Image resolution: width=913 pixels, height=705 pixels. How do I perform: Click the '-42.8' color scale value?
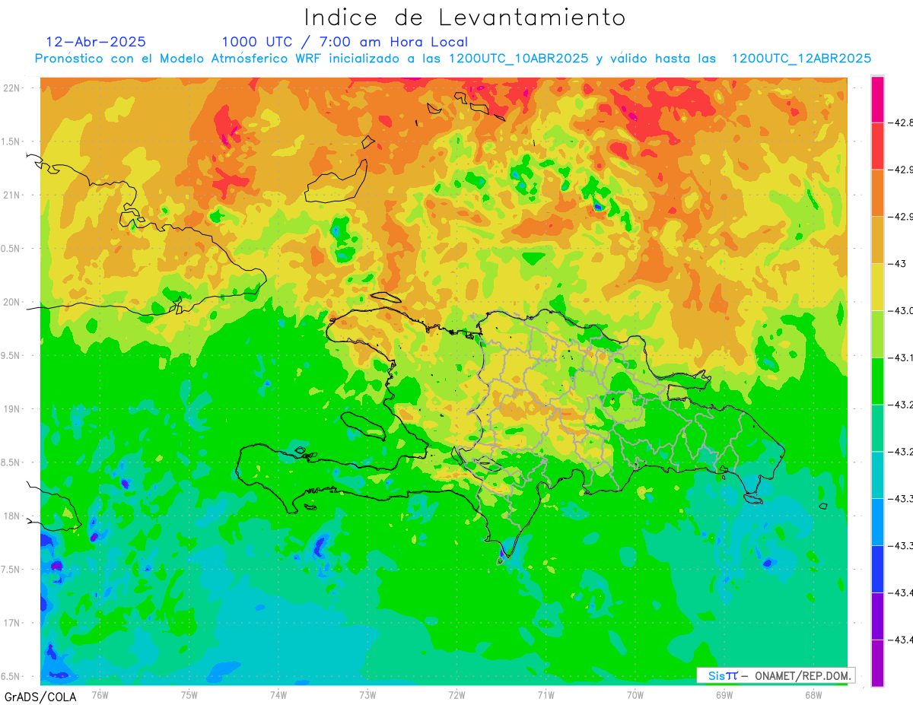pyautogui.click(x=901, y=122)
